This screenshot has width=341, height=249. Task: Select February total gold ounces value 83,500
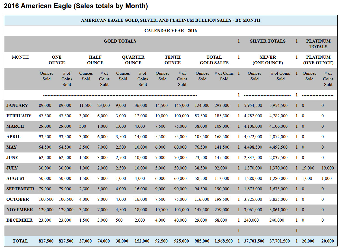coord(201,116)
